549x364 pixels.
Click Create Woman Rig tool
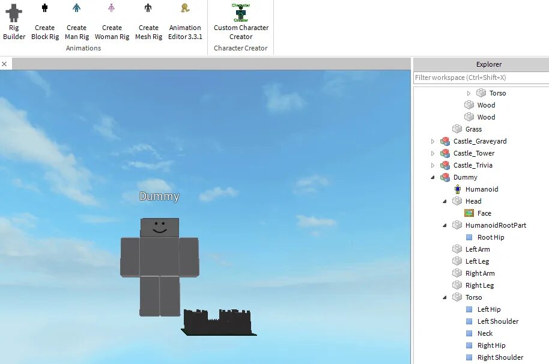(x=112, y=22)
